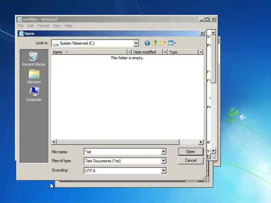This screenshot has height=203, width=271.
Task: Create a new folder with toolbar icon
Action: pos(163,43)
